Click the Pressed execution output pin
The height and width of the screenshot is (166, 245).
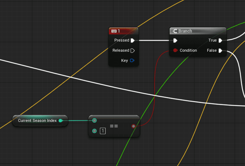tap(133, 41)
